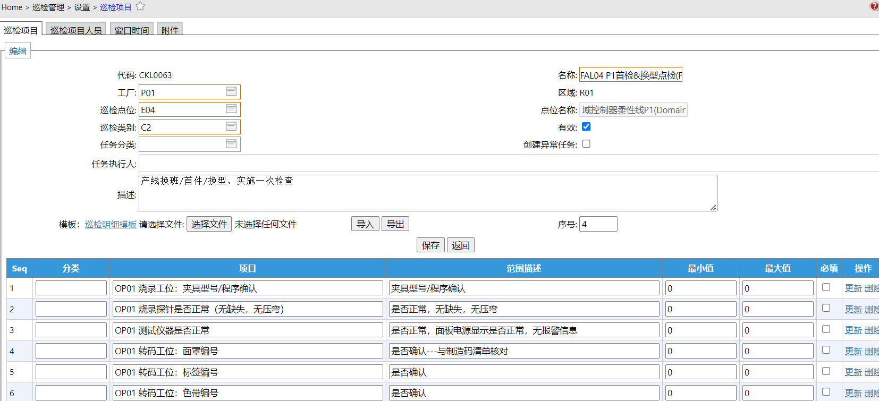
Task: Click row 4 最大值 field
Action: (778, 351)
